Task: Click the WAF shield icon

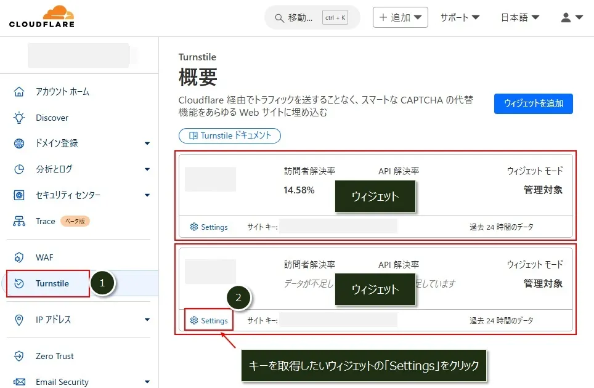Action: pos(19,258)
